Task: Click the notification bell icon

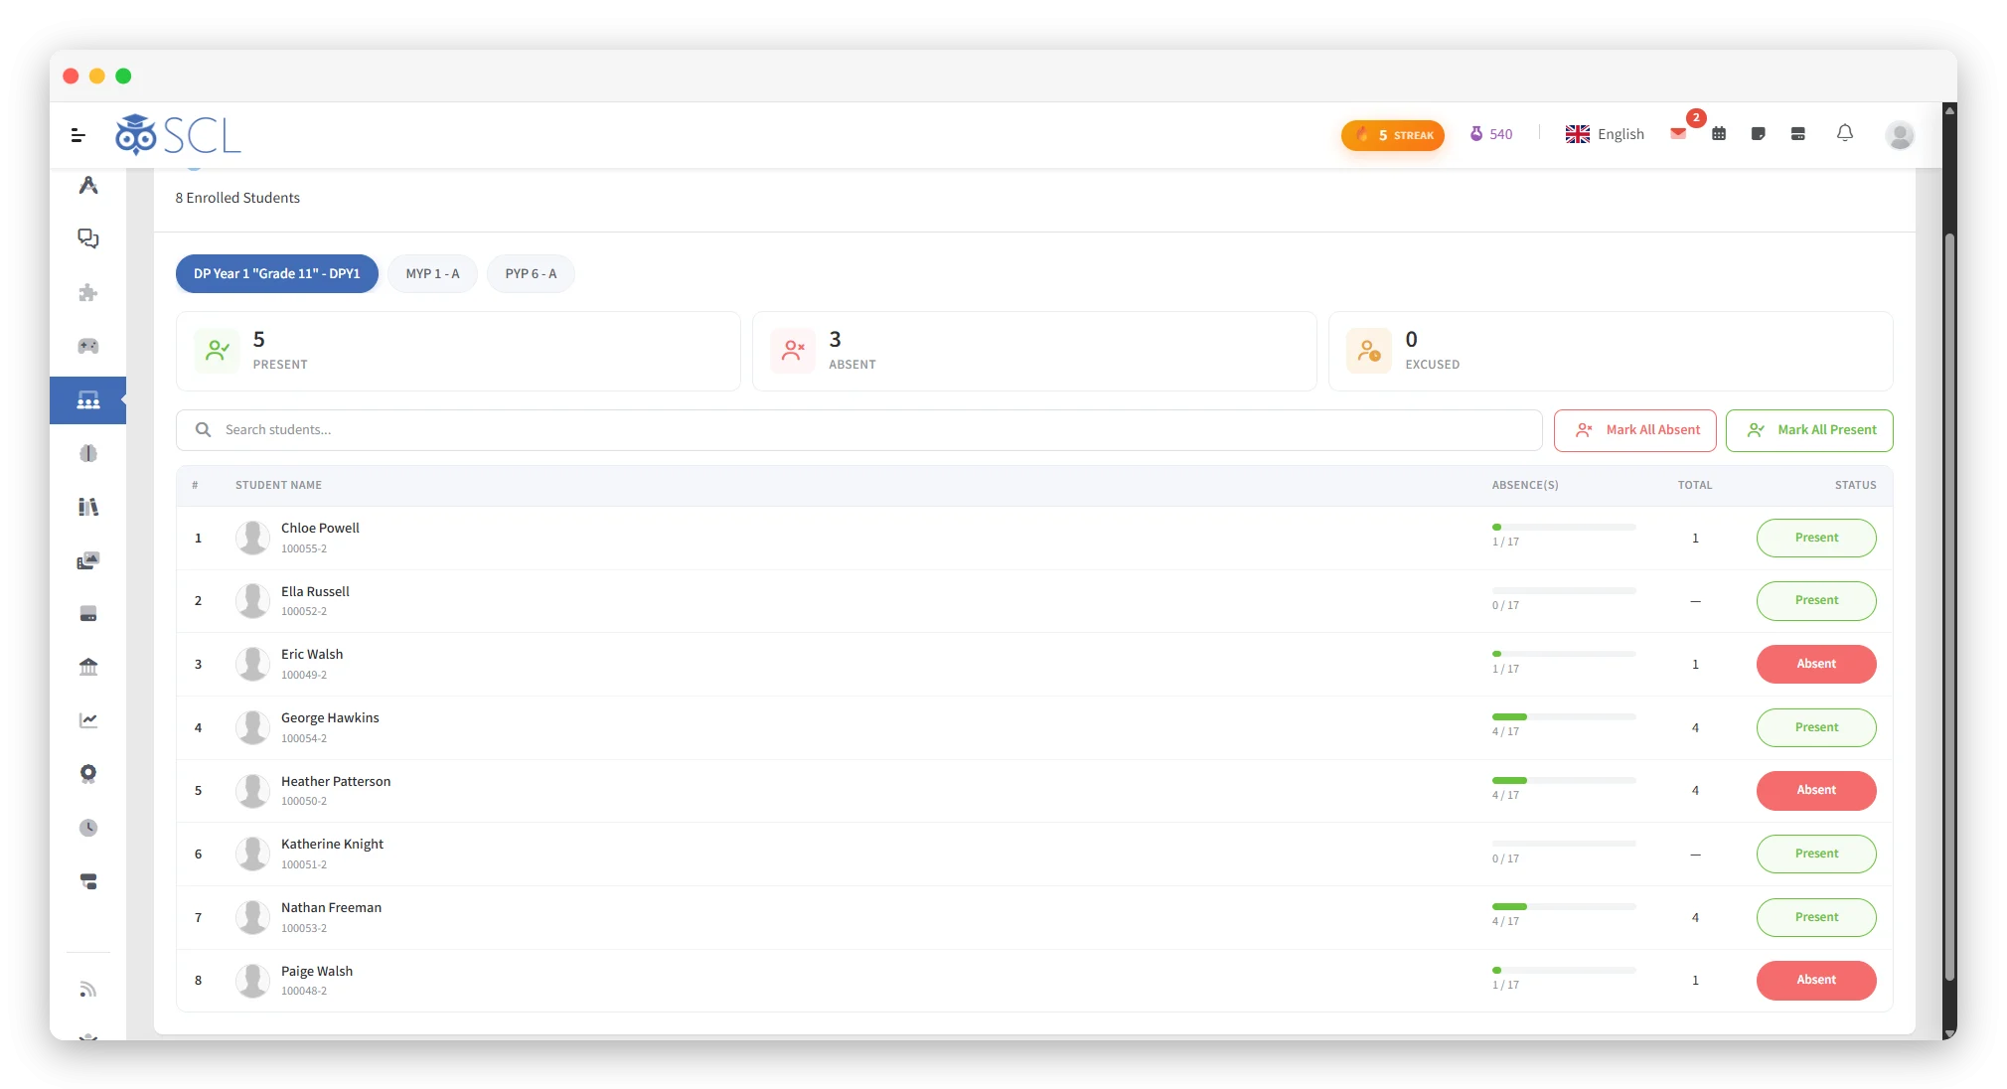Action: [1845, 133]
